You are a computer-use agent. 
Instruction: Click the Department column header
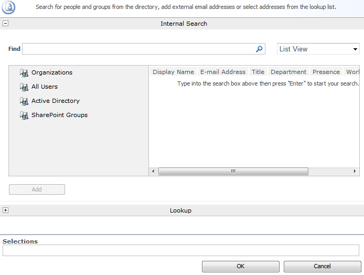coord(288,72)
